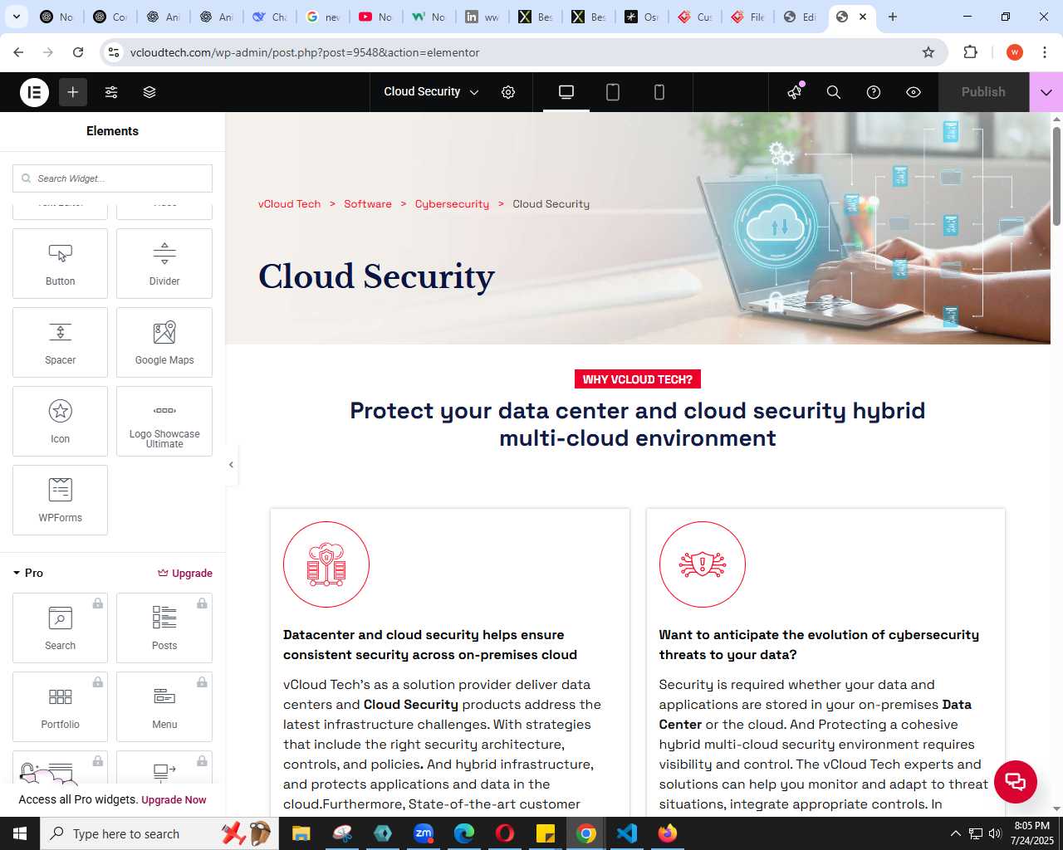Viewport: 1063px width, 850px height.
Task: Open a new browser tab
Action: pos(893,17)
